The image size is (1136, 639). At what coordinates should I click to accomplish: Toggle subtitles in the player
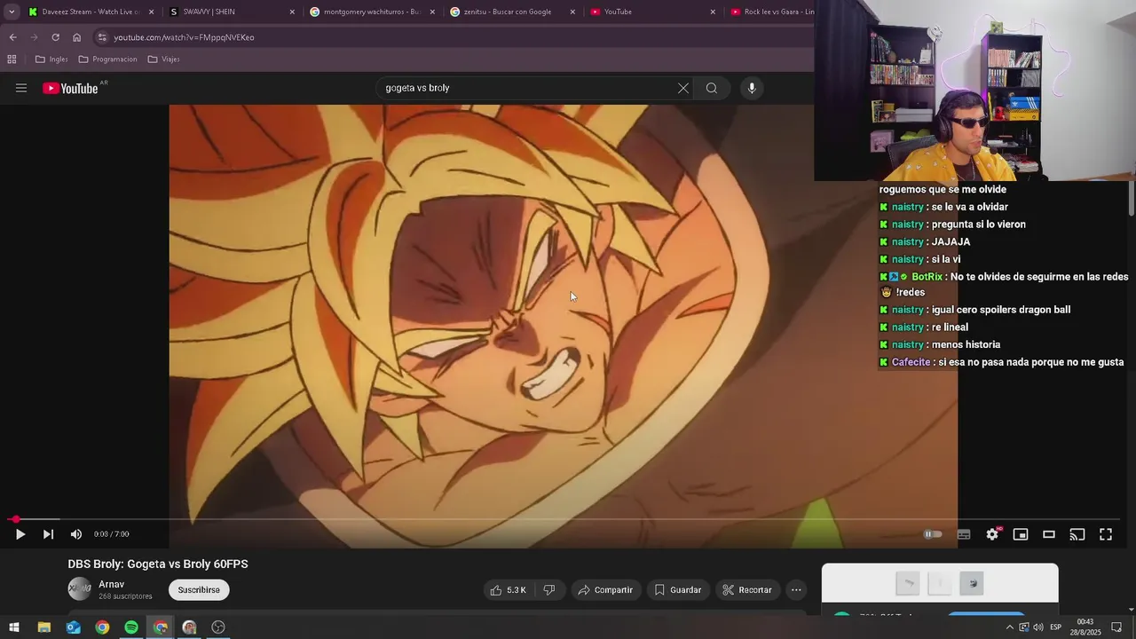[964, 534]
